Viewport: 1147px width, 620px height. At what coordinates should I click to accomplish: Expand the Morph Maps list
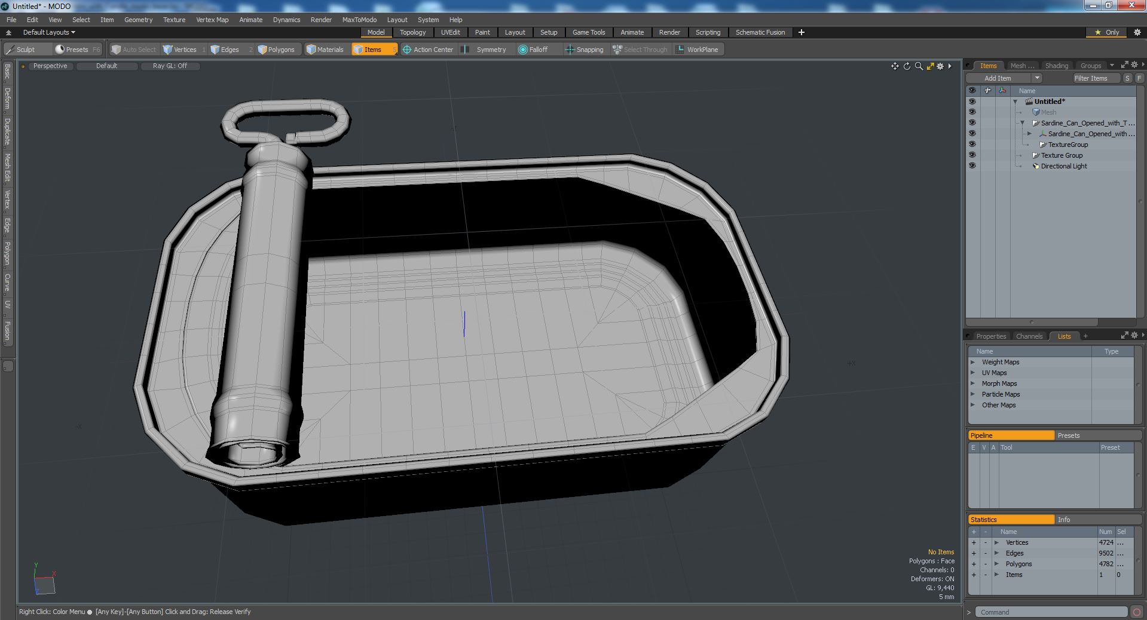tap(973, 383)
